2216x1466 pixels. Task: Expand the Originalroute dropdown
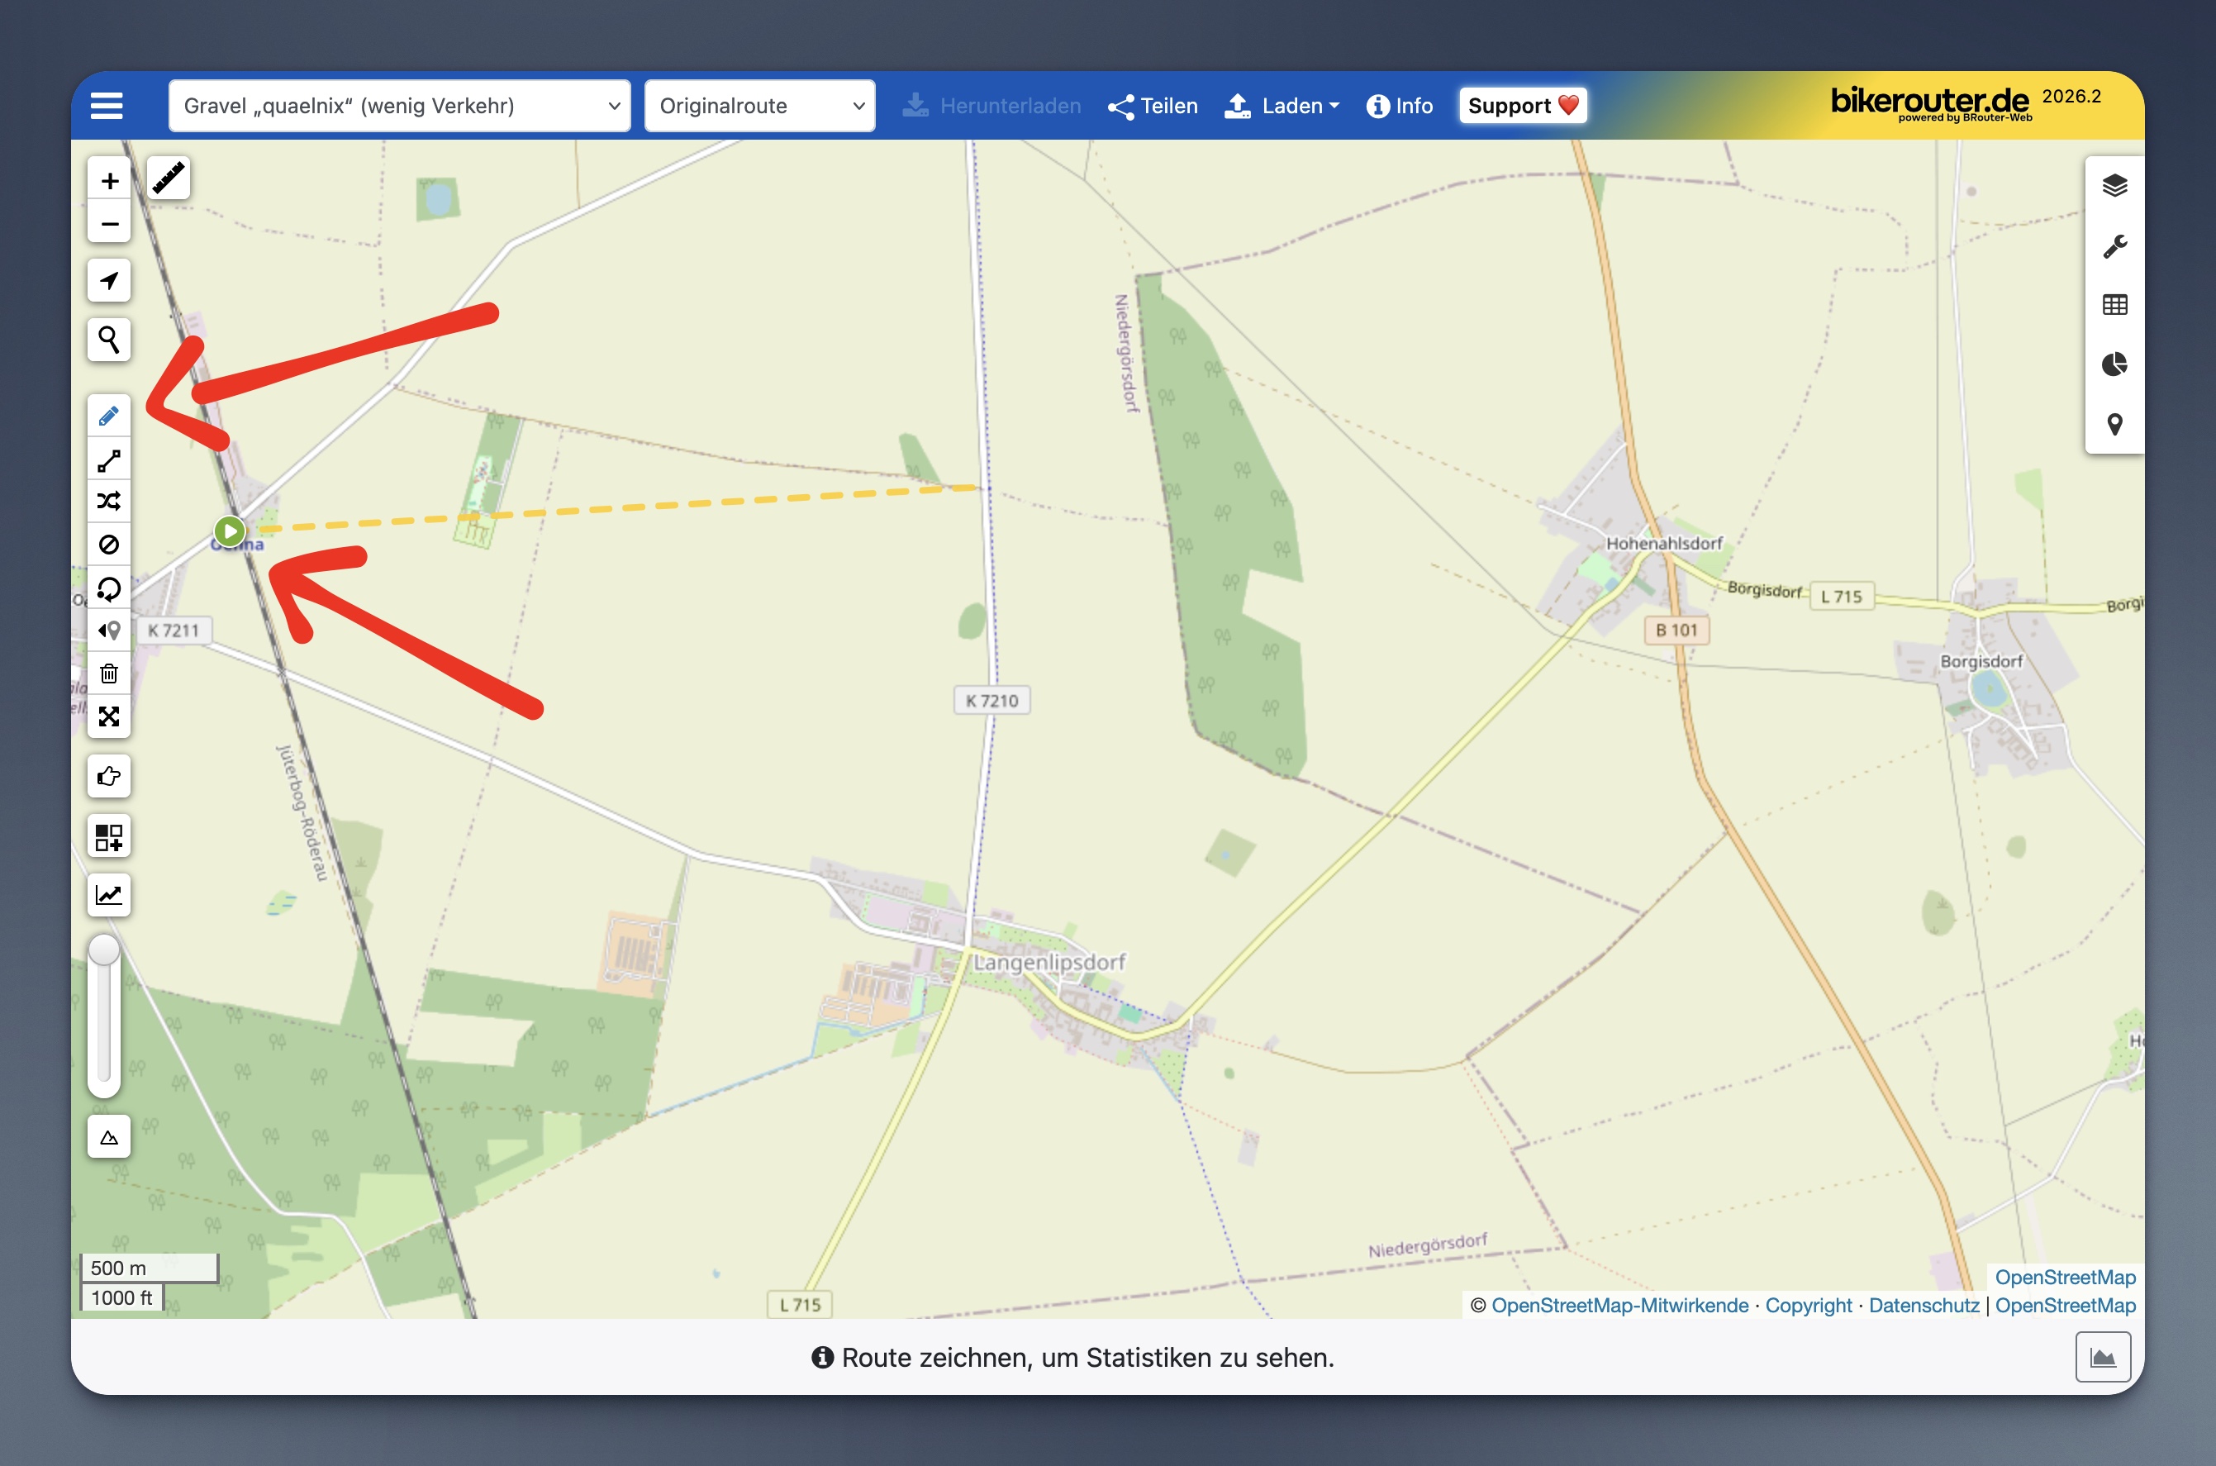pyautogui.click(x=759, y=106)
